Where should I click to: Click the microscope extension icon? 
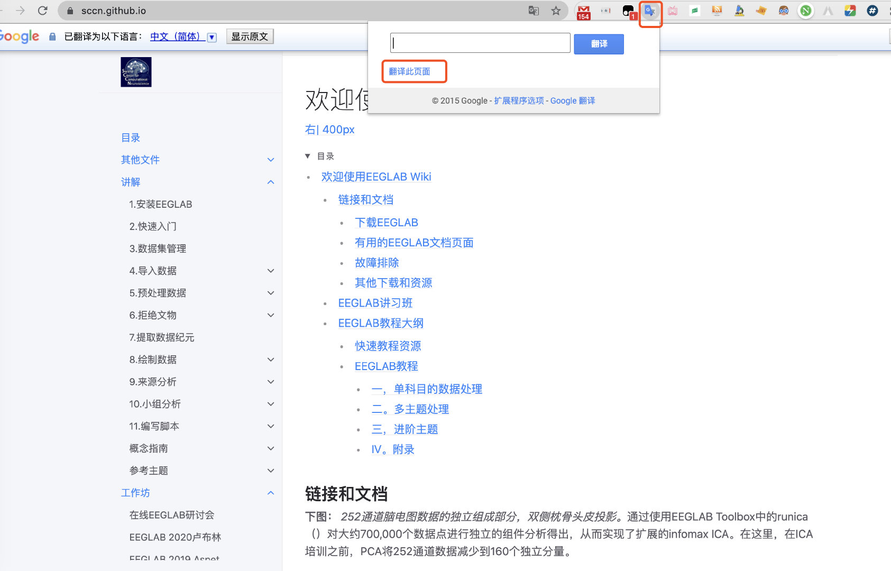[739, 11]
